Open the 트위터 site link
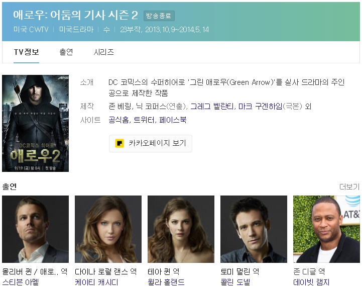This screenshot has width=362, height=287. [144, 120]
